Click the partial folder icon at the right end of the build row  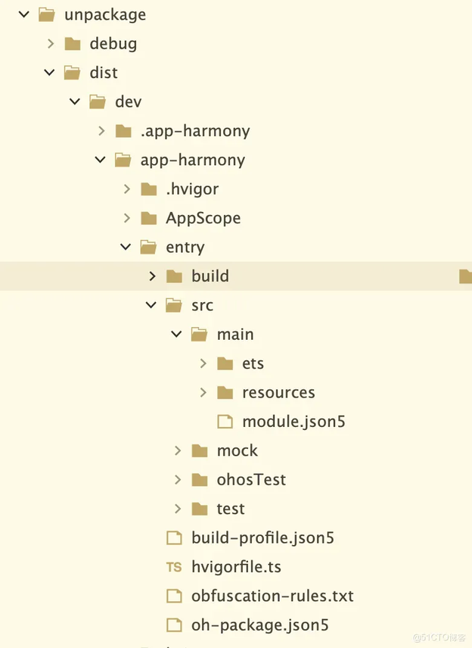point(466,276)
